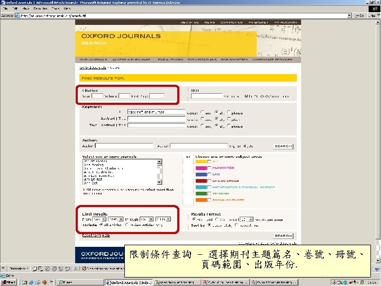
Task: Click the pink Humanities color swatch
Action: tap(201, 168)
